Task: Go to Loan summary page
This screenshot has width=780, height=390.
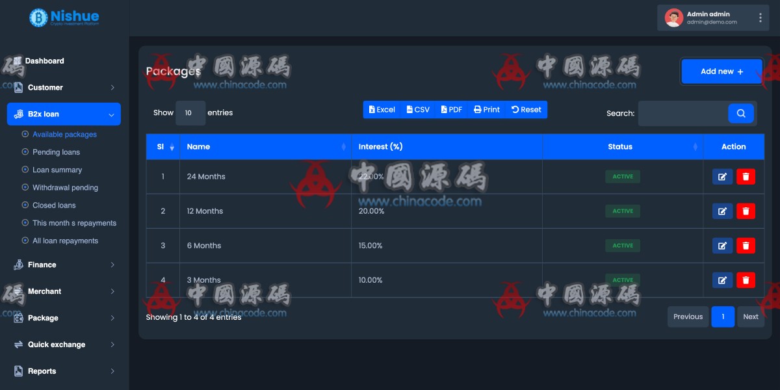Action: pos(57,170)
